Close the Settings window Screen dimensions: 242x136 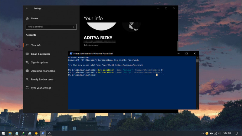tap(174, 8)
